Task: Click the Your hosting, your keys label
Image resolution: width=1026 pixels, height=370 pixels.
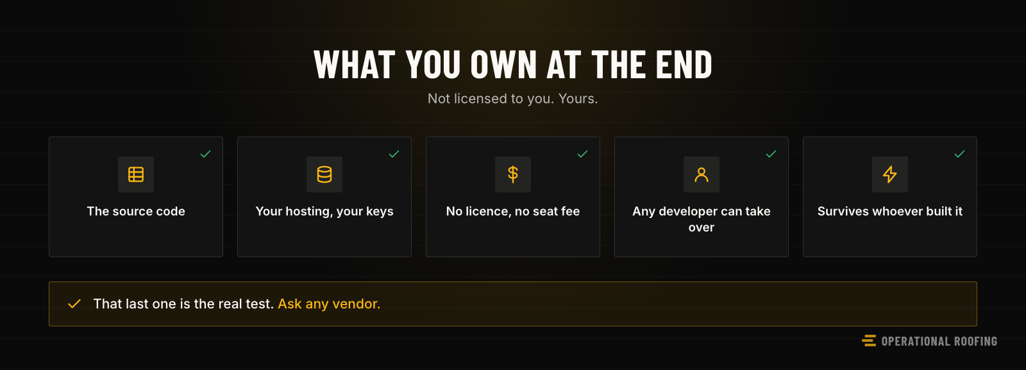Action: click(x=324, y=212)
